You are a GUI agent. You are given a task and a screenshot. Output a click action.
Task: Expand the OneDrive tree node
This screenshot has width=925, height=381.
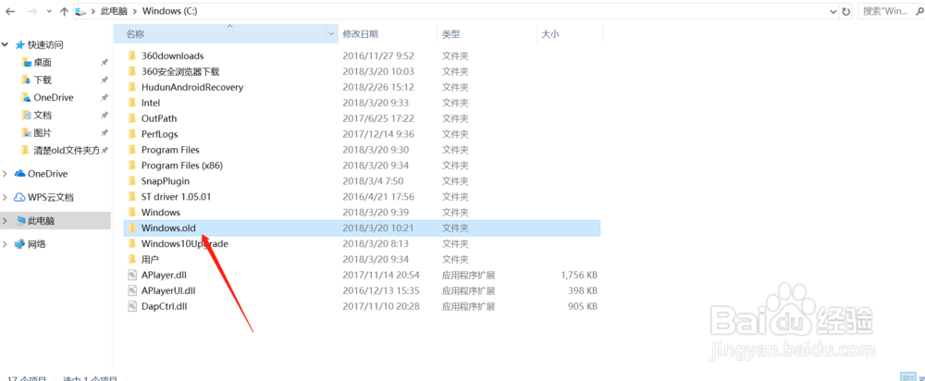pos(6,174)
